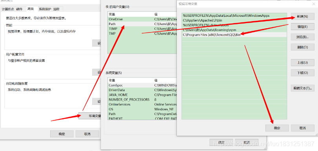Select the Tencent\QQ\Bin path entry
Image resolution: width=318 pixels, height=151 pixels.
[234, 35]
